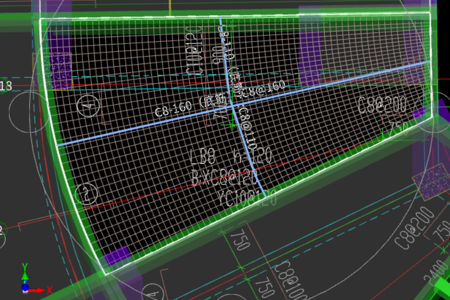Select the "B:XC8@120" reinforcement text
Image resolution: width=450 pixels, height=300 pixels.
coord(225,177)
